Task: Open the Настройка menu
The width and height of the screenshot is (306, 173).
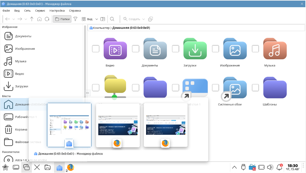Action: 57,10
